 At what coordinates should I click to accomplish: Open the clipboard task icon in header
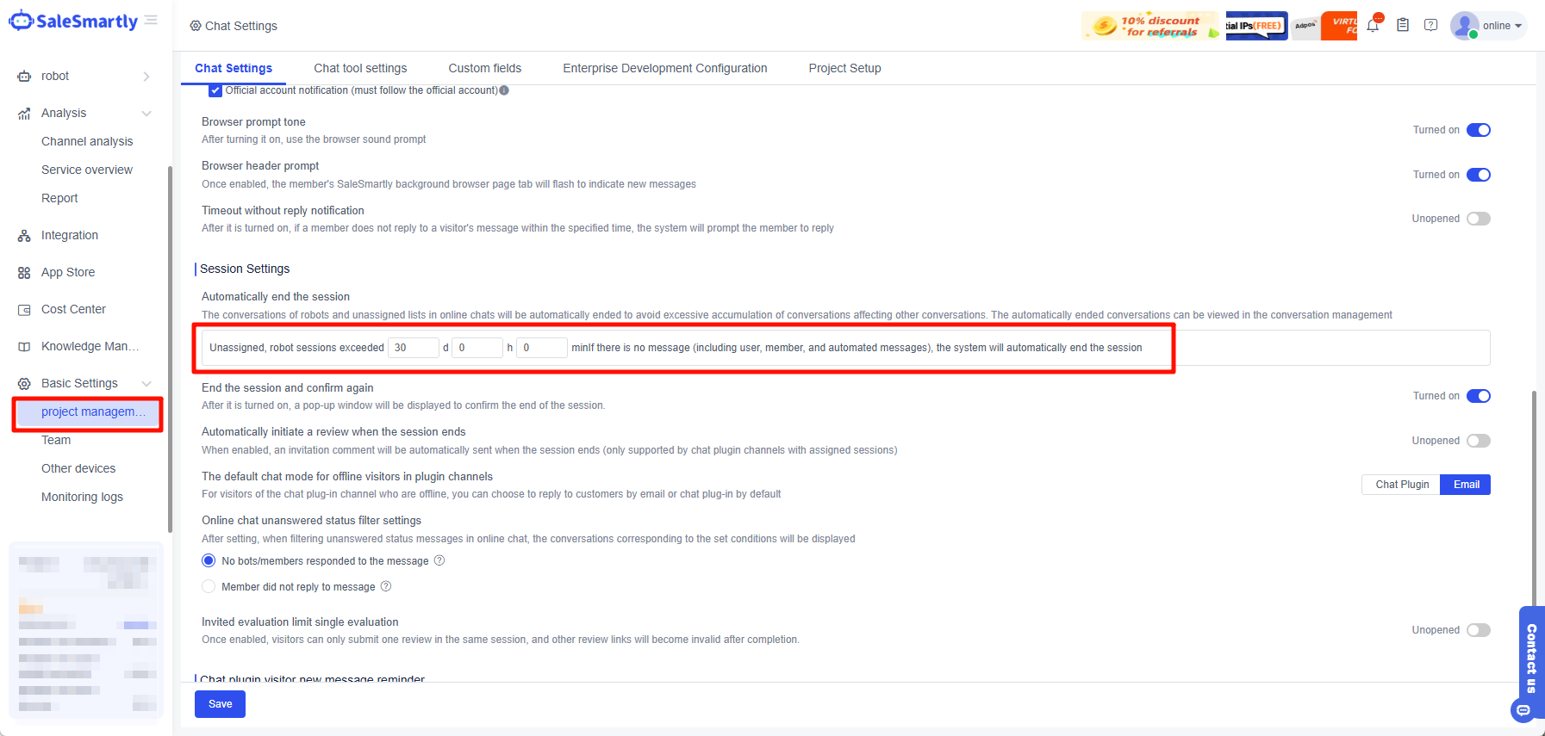click(x=1403, y=25)
